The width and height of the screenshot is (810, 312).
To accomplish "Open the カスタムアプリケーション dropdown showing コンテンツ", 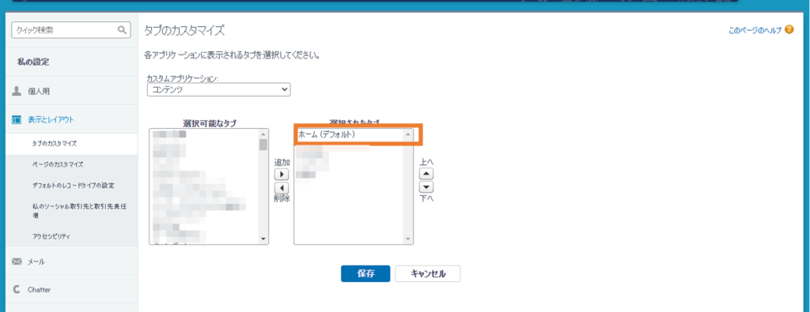I will click(218, 90).
